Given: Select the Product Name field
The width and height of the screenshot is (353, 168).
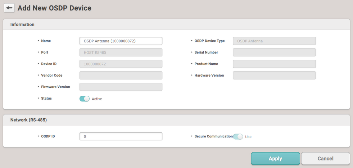Looking at the screenshot, I should (274, 64).
